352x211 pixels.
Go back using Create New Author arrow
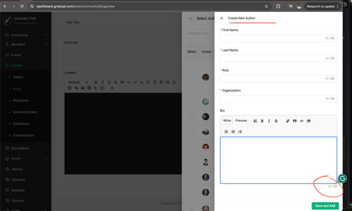(x=222, y=18)
